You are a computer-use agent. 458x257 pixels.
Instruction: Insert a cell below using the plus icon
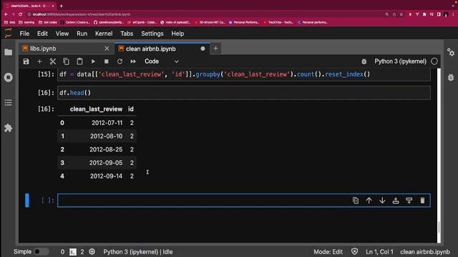pyautogui.click(x=39, y=61)
